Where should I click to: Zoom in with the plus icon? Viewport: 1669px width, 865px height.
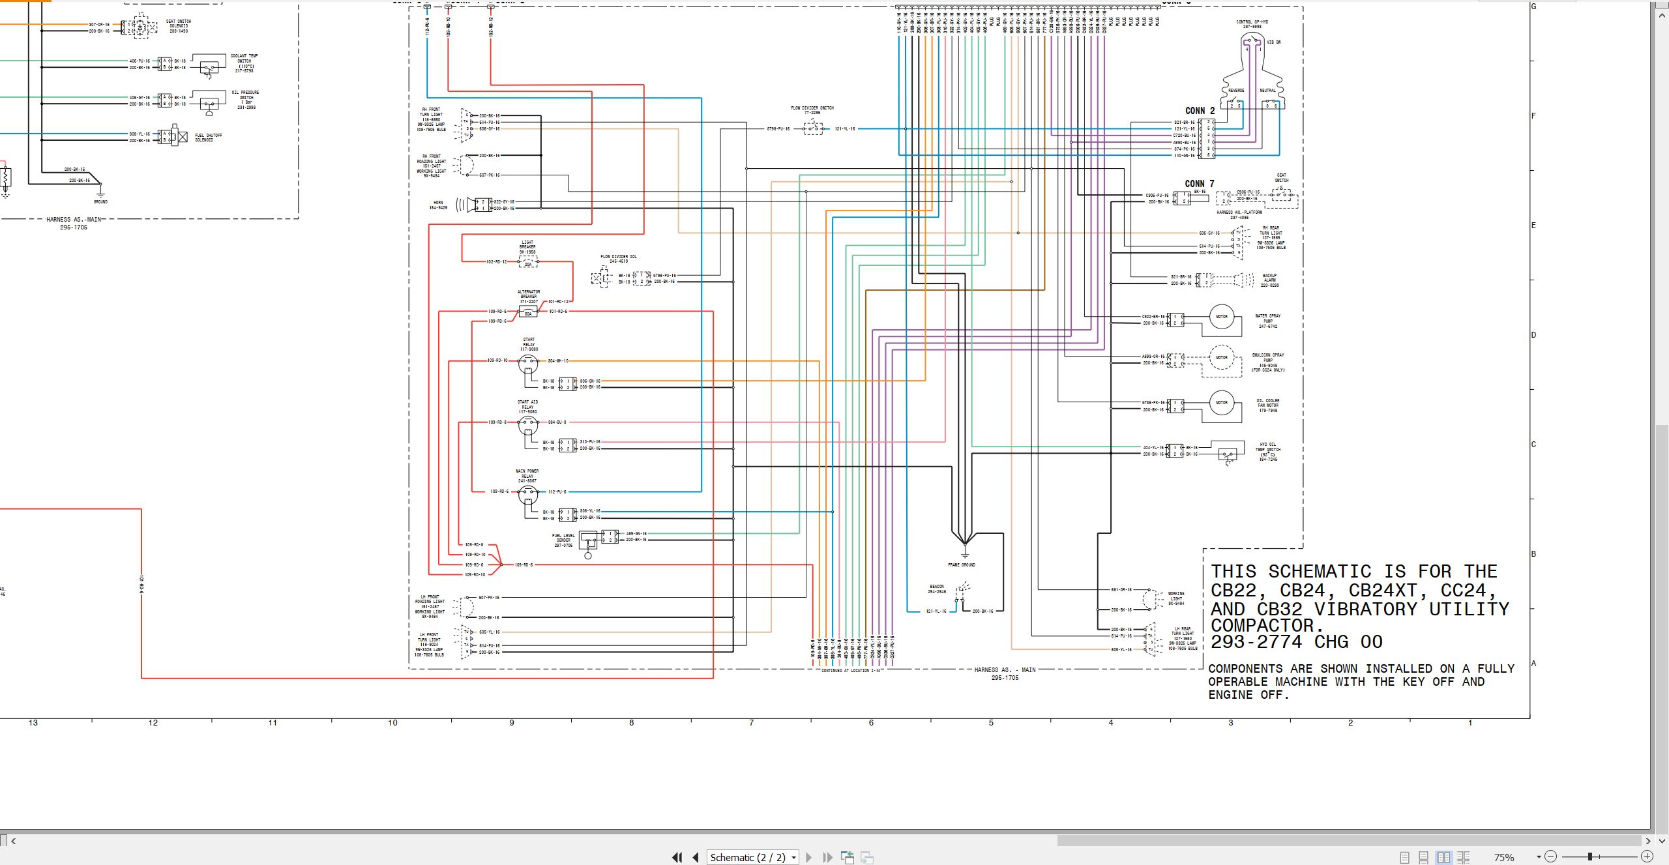1647,857
